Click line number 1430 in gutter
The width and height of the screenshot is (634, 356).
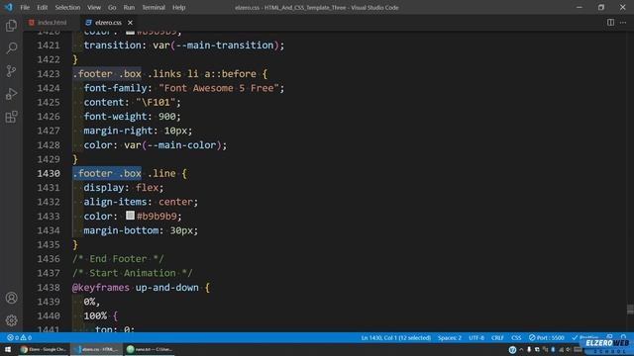(49, 174)
